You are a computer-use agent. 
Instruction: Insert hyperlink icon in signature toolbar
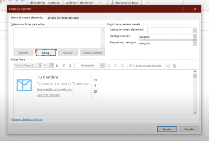tap(174, 66)
